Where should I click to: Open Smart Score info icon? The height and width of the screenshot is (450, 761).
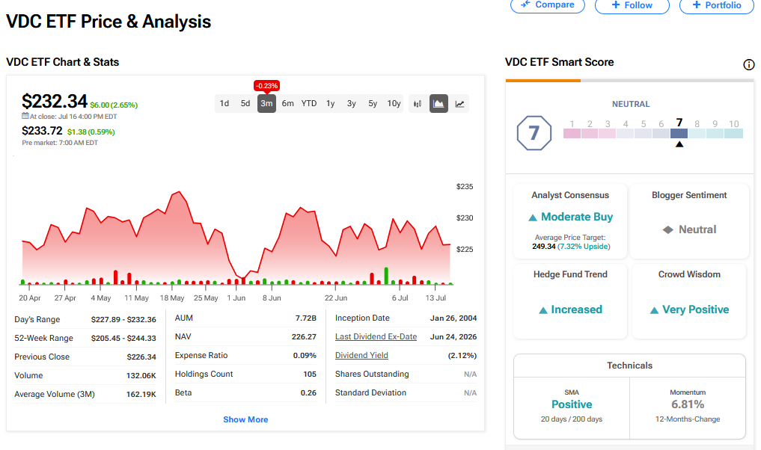(x=749, y=64)
